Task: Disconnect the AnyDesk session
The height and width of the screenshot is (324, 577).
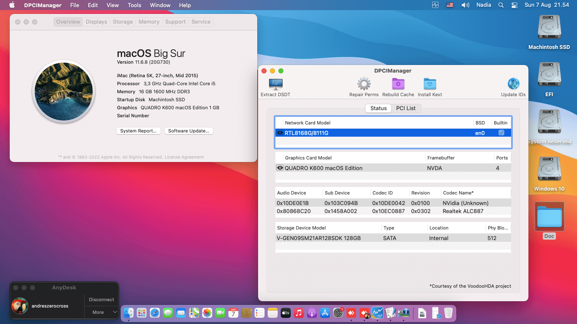Action: (x=101, y=300)
